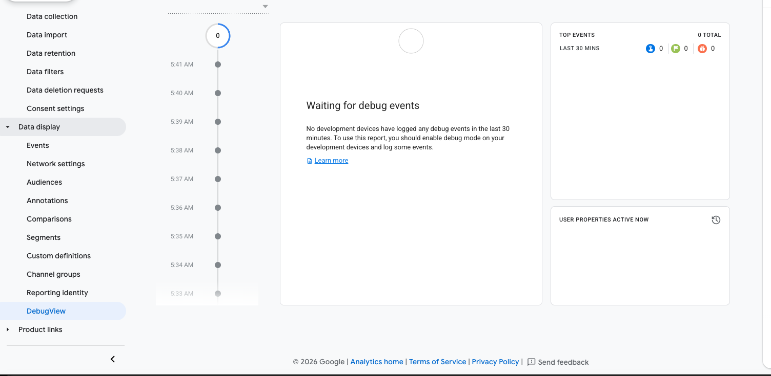Click the 5:36 AM marker on the timeline

pyautogui.click(x=217, y=207)
